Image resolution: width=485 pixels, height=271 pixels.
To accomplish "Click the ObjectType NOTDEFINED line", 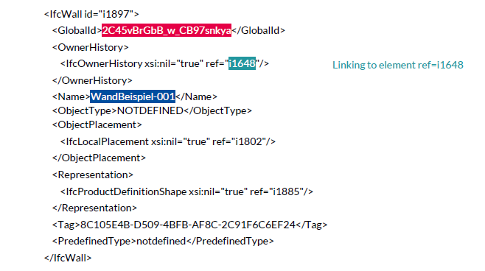I will 152,110.
